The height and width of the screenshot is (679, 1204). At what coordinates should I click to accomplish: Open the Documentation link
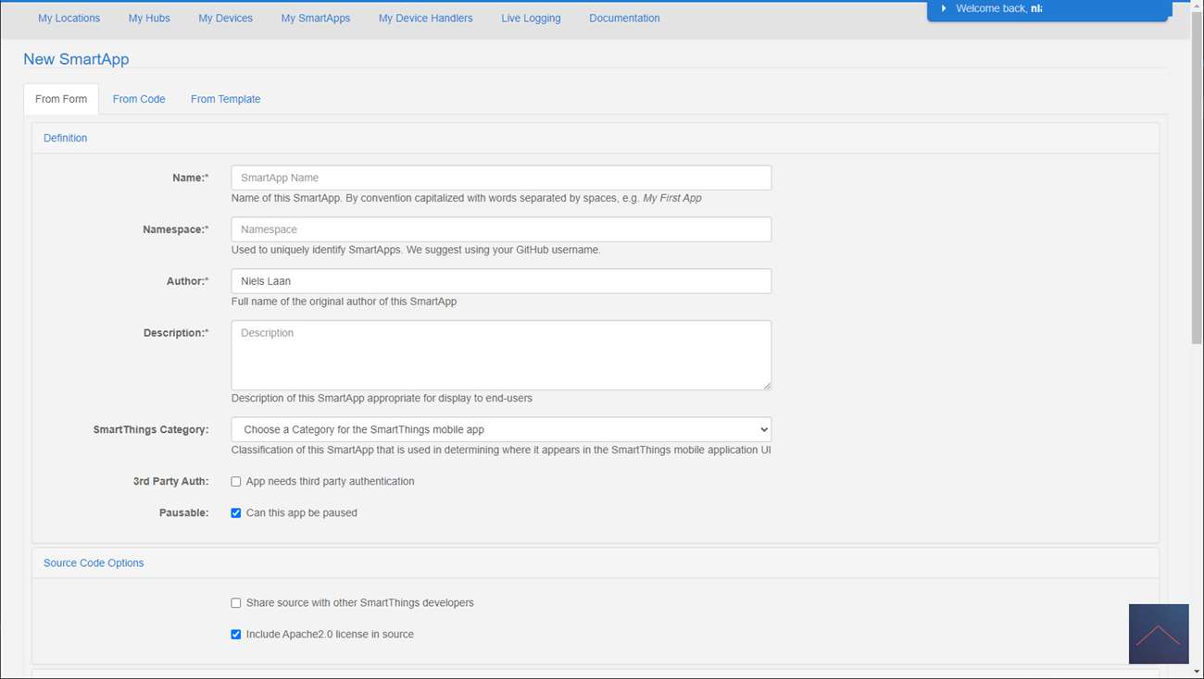click(624, 18)
